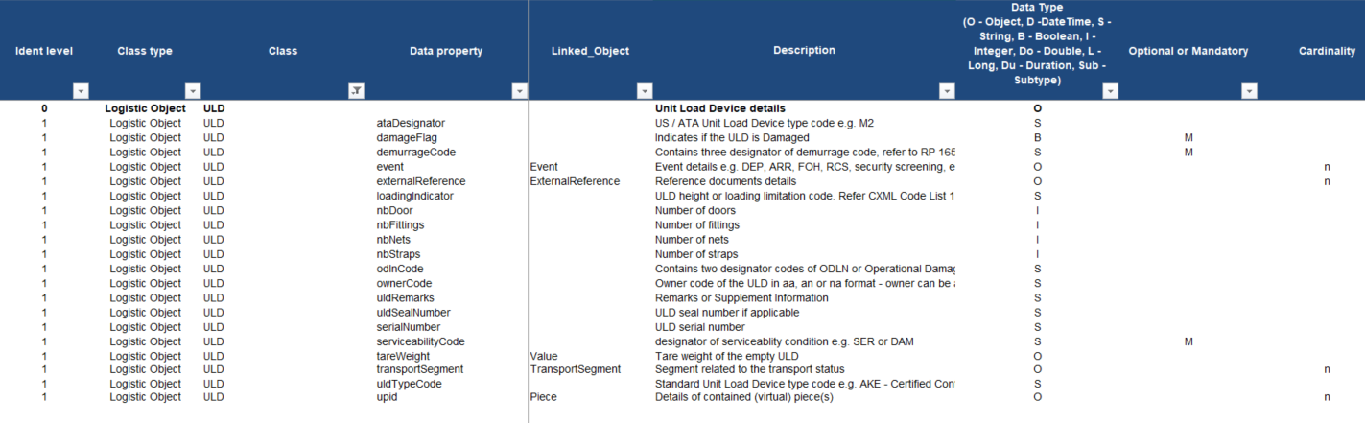Open the active Class column filter
Image resolution: width=1365 pixels, height=423 pixels.
coord(357,91)
